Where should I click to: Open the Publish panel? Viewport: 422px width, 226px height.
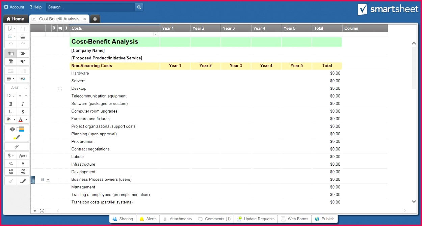(325, 219)
